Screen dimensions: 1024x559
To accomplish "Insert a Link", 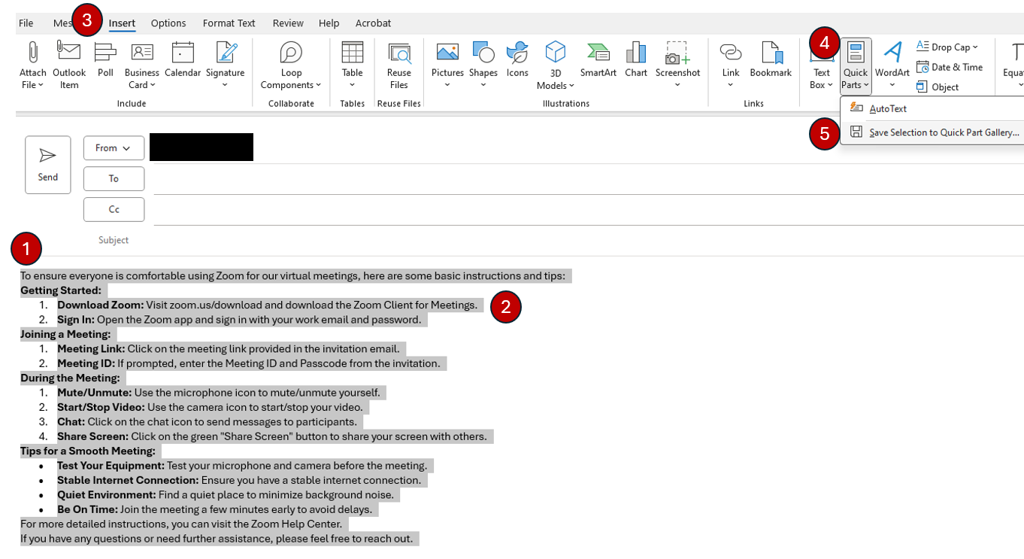I will point(731,65).
